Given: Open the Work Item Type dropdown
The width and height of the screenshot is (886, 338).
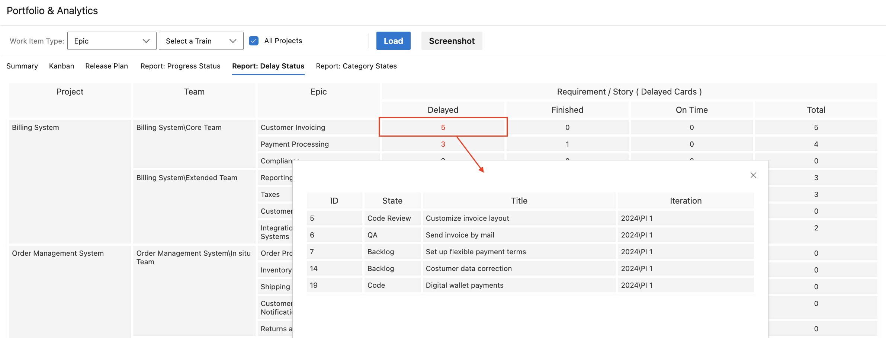Looking at the screenshot, I should [112, 41].
